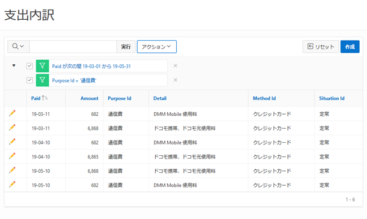Click pencil icon for the 6,865 amount row

click(x=12, y=156)
